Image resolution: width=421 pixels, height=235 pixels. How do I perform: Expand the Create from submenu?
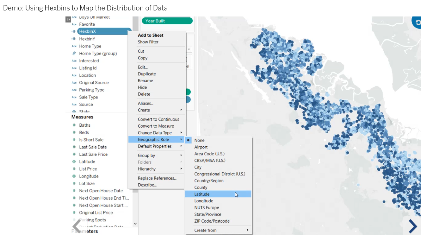pos(218,230)
